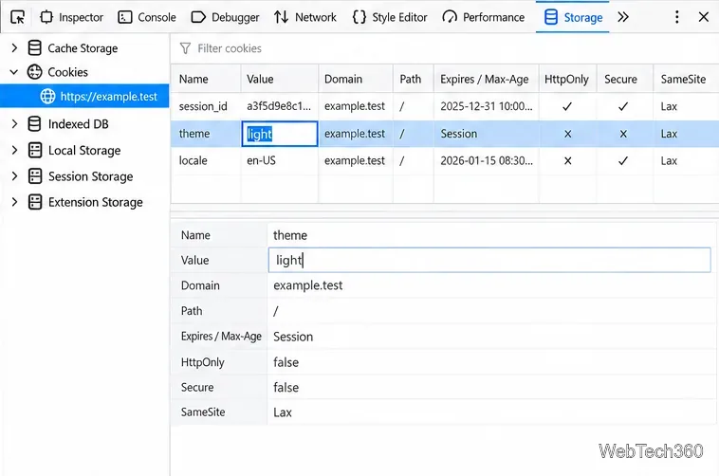This screenshot has height=476, width=719.
Task: Click the 2025-12-31 10:00... expiry cell
Action: (x=487, y=106)
